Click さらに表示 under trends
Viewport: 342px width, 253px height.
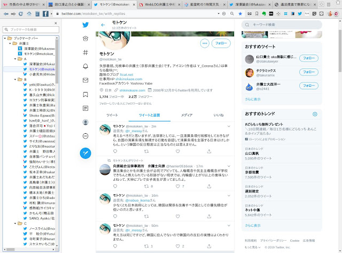pyautogui.click(x=253, y=225)
